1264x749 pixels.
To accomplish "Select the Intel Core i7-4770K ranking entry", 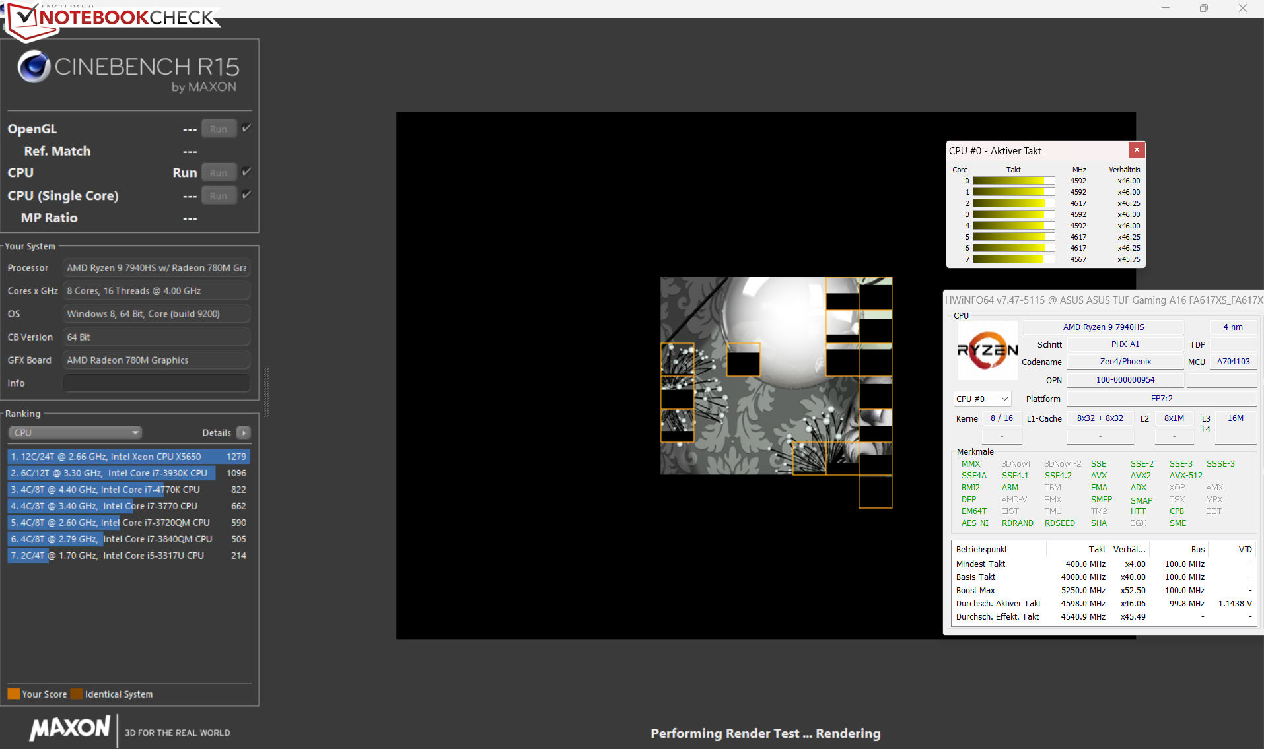I will point(129,490).
